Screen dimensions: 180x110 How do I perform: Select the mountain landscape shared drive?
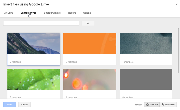coord(34,49)
